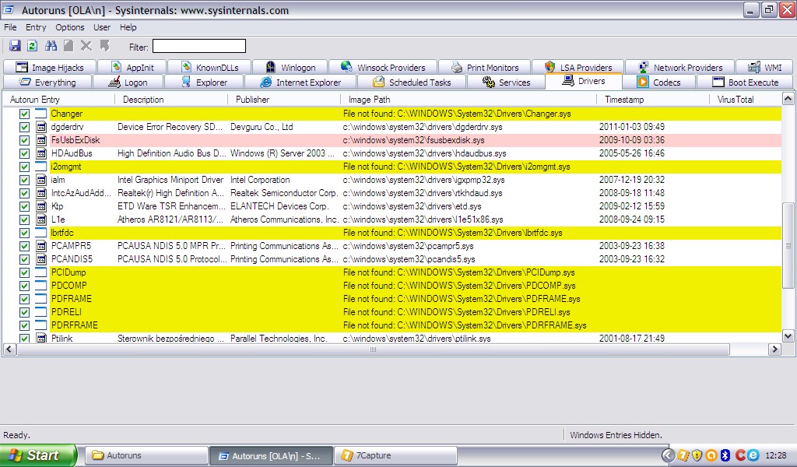
Task: Uncheck the PDRFRAME entry checkbox
Action: pyautogui.click(x=24, y=325)
